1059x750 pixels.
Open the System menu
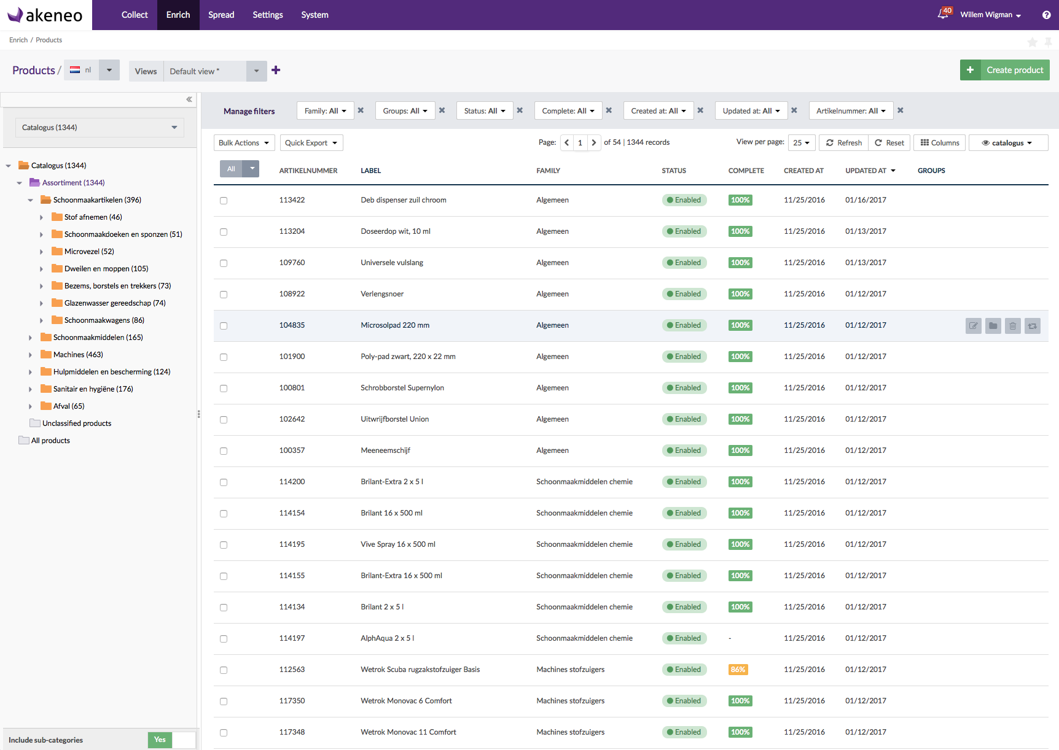[x=315, y=15]
